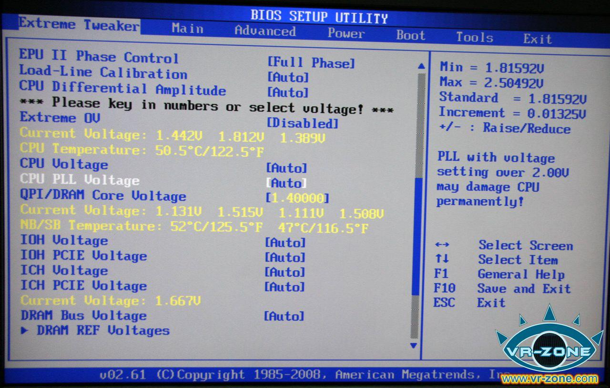Open ICH PCIE Voltage Auto value
Viewport: 610px width, 388px height.
point(285,287)
